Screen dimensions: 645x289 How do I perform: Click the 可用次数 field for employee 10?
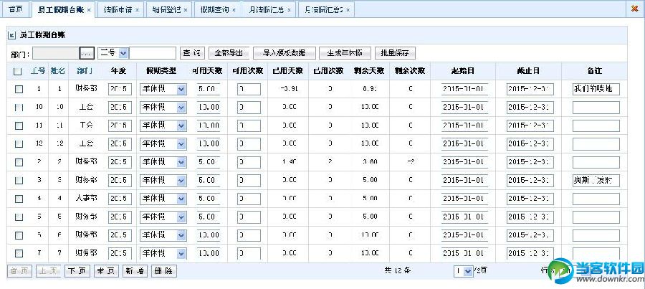(x=249, y=108)
